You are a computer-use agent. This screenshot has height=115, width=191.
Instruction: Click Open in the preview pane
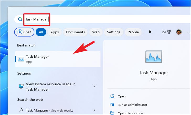coord(121,96)
